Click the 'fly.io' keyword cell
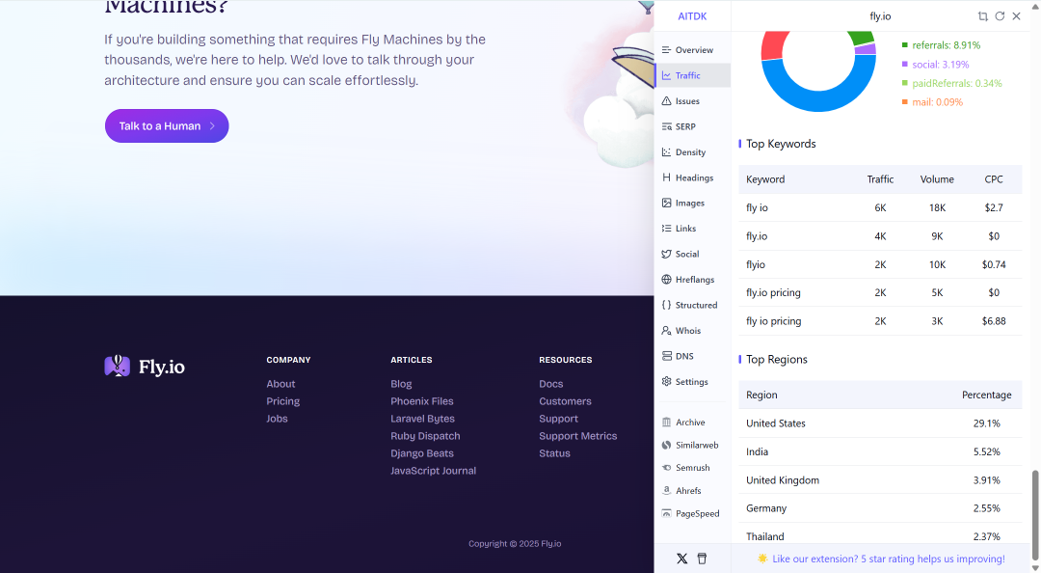The width and height of the screenshot is (1041, 573). point(757,236)
